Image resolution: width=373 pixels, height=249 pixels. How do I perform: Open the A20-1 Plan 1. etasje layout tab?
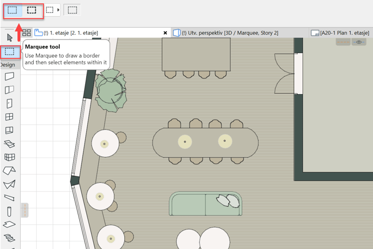tap(341, 33)
